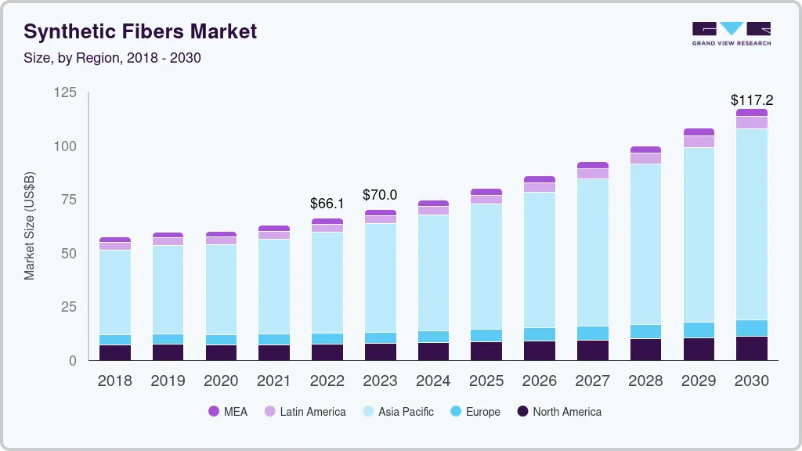The width and height of the screenshot is (802, 451).
Task: Click the North America legend dot
Action: click(522, 411)
